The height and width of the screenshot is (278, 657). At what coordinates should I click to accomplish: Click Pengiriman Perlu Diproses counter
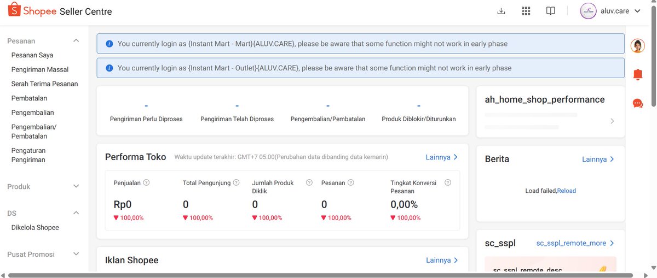(x=146, y=112)
